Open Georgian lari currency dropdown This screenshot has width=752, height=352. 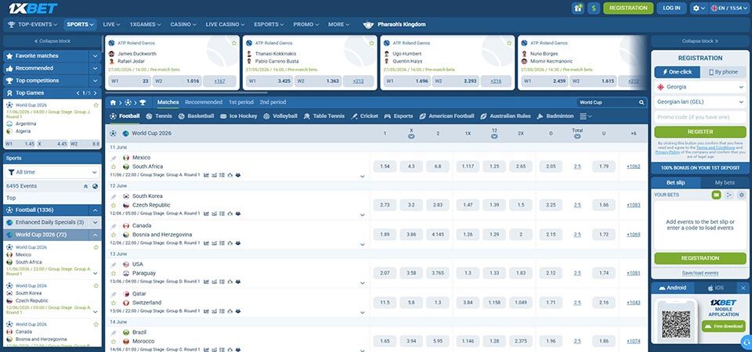(700, 102)
